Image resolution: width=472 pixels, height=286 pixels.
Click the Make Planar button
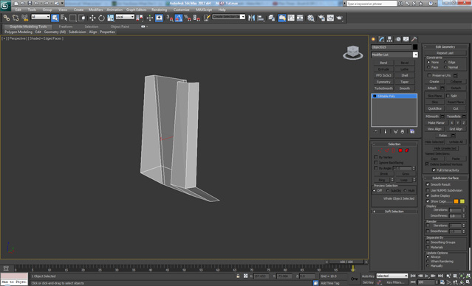click(437, 123)
